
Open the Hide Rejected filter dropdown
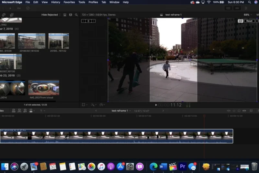(51, 15)
